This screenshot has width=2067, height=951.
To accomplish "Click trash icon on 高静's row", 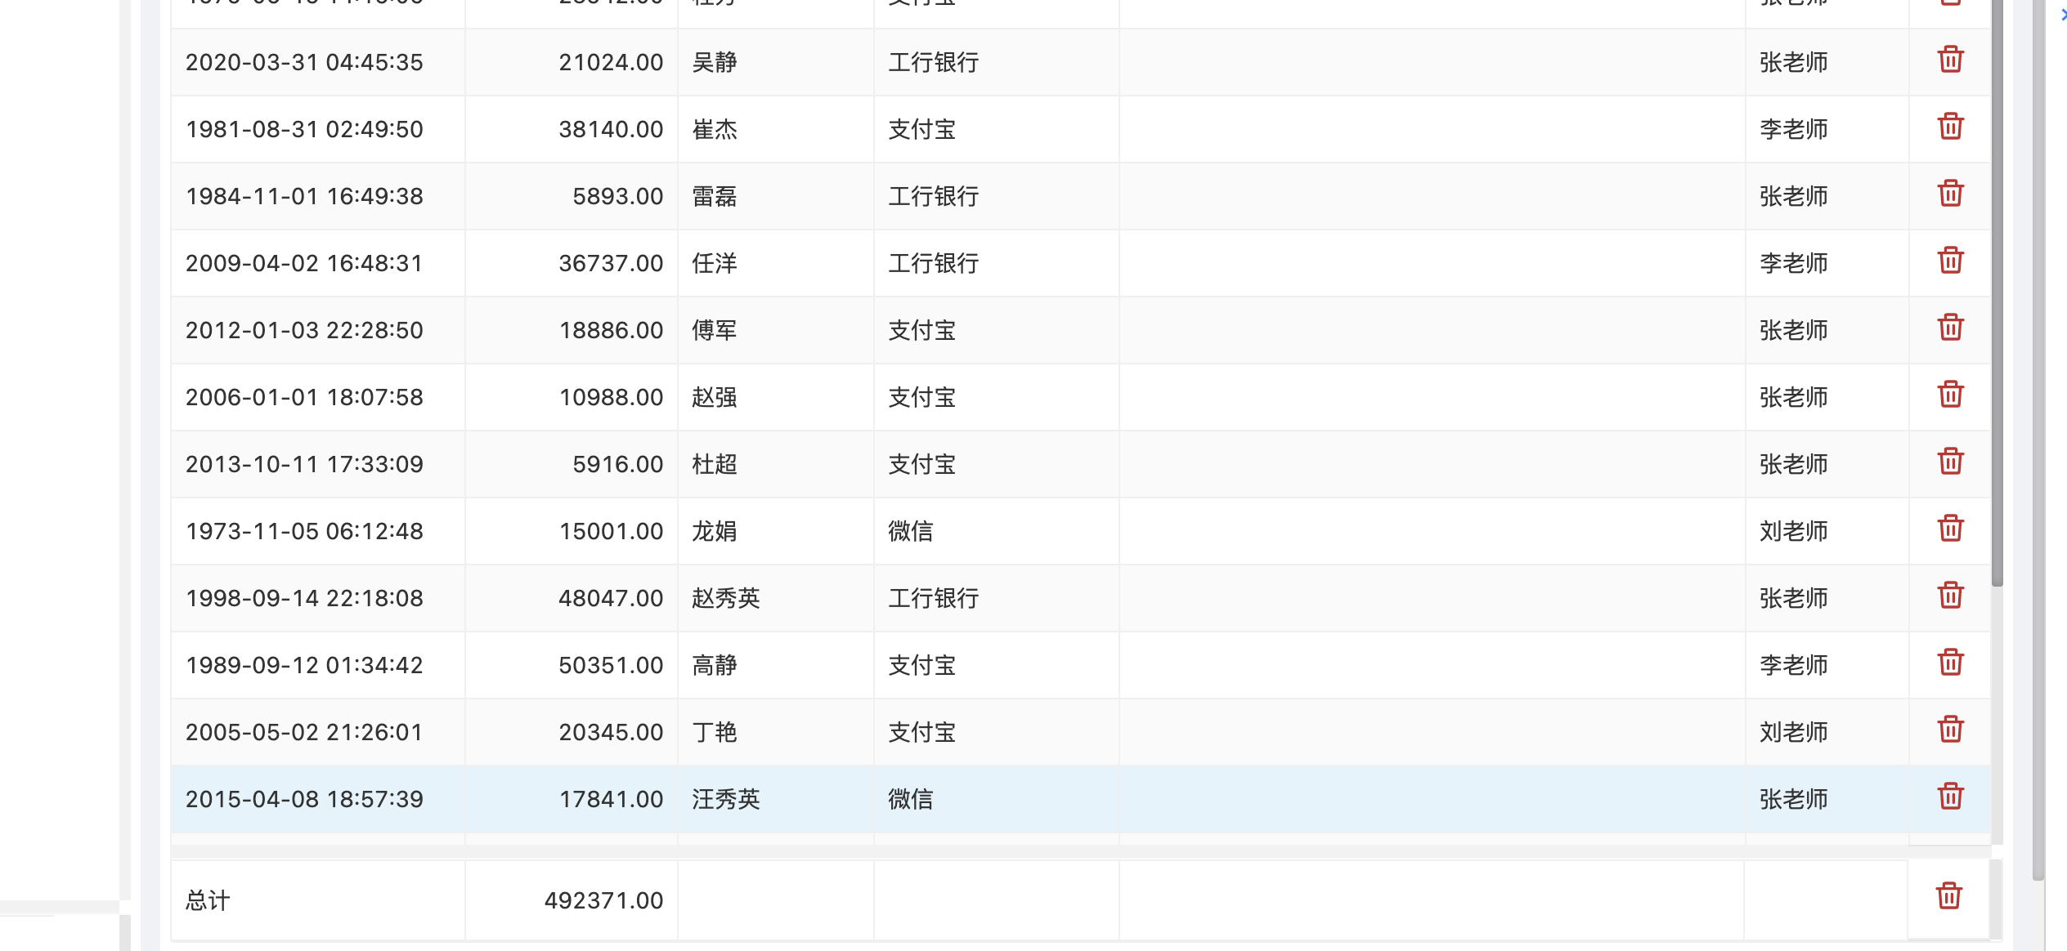I will [1952, 663].
